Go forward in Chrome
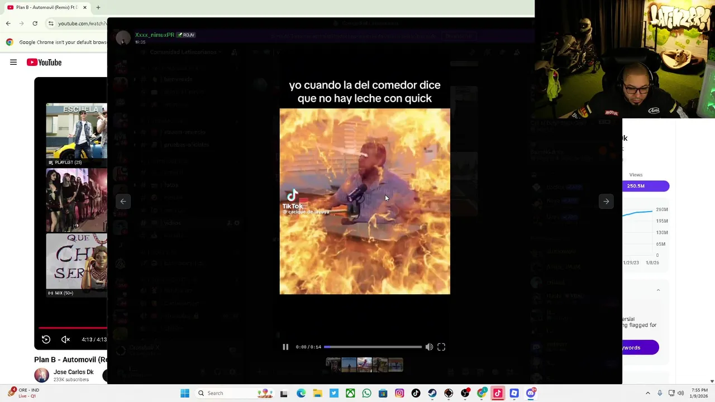The width and height of the screenshot is (715, 402). (x=21, y=23)
